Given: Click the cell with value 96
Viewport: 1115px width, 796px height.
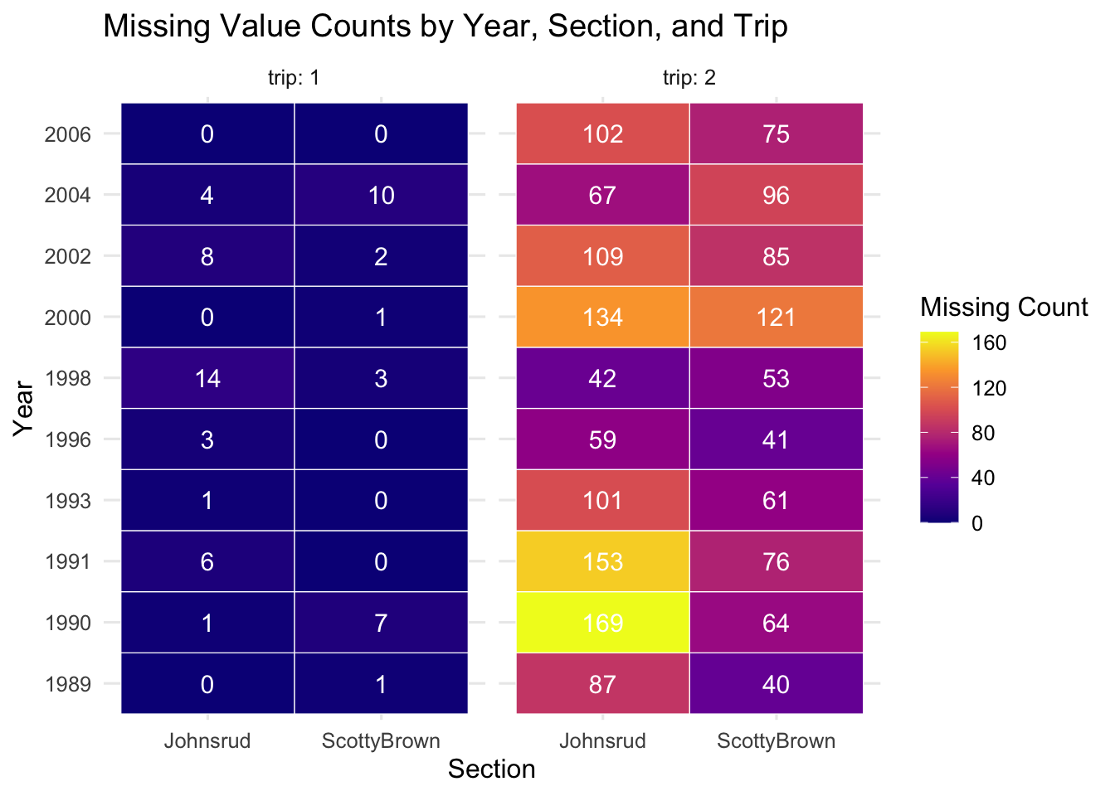Looking at the screenshot, I should 776,195.
